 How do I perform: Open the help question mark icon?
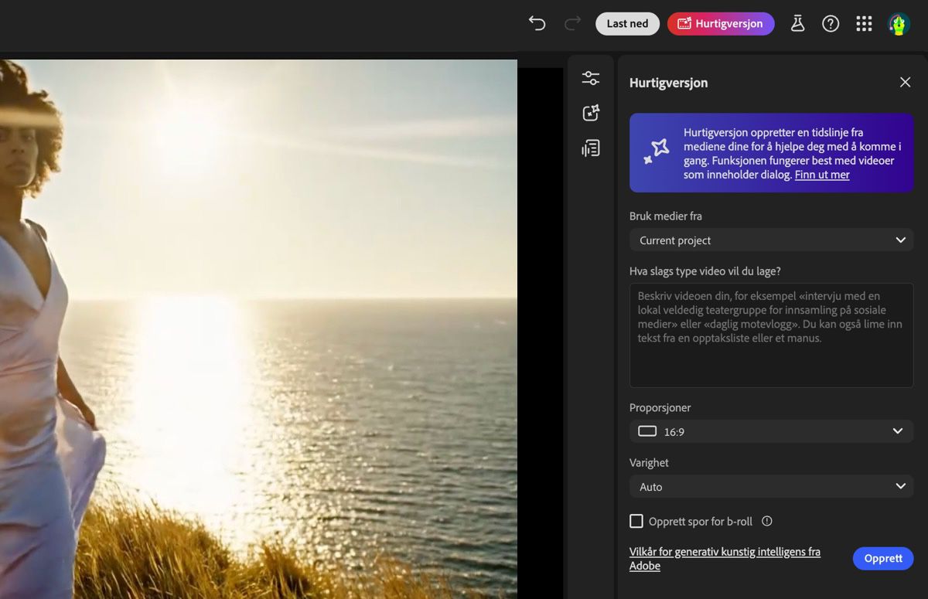tap(831, 23)
